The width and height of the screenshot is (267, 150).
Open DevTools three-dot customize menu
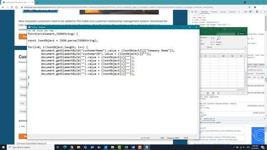tap(261, 12)
